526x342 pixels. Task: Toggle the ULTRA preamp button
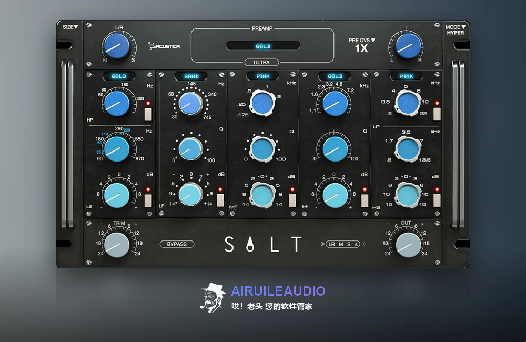pos(261,63)
